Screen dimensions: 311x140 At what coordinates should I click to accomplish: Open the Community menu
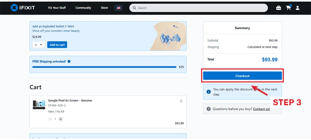click(83, 8)
